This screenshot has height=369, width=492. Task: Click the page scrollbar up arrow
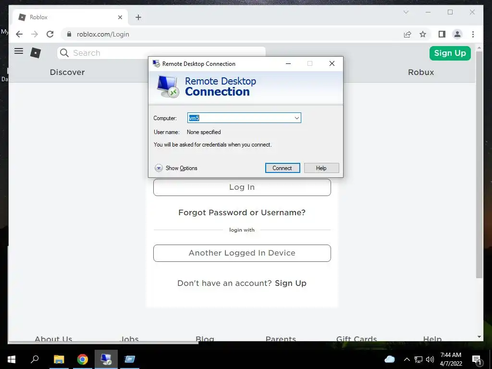coord(479,48)
